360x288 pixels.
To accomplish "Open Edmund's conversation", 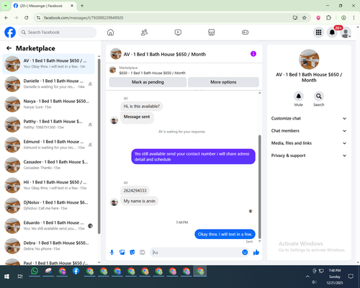I will (x=48, y=145).
